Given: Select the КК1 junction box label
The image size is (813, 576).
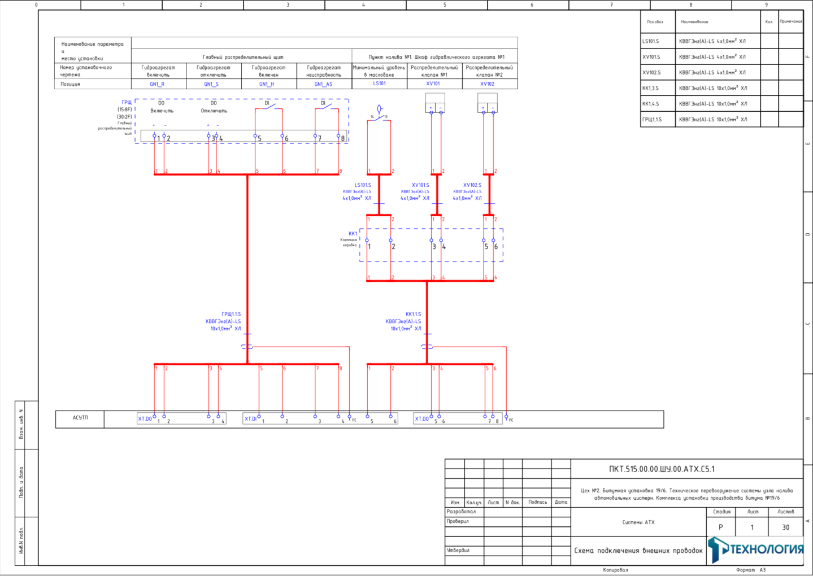Looking at the screenshot, I should click(x=353, y=233).
